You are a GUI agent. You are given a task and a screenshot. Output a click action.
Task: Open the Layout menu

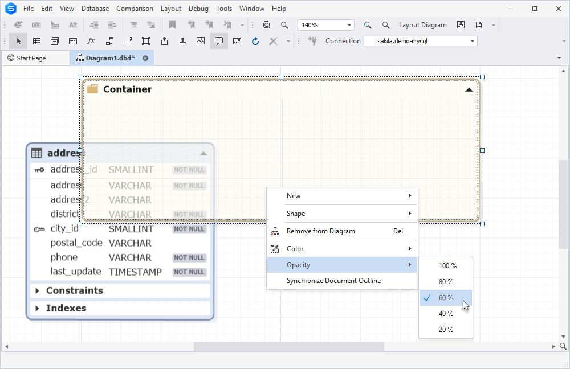tap(171, 9)
